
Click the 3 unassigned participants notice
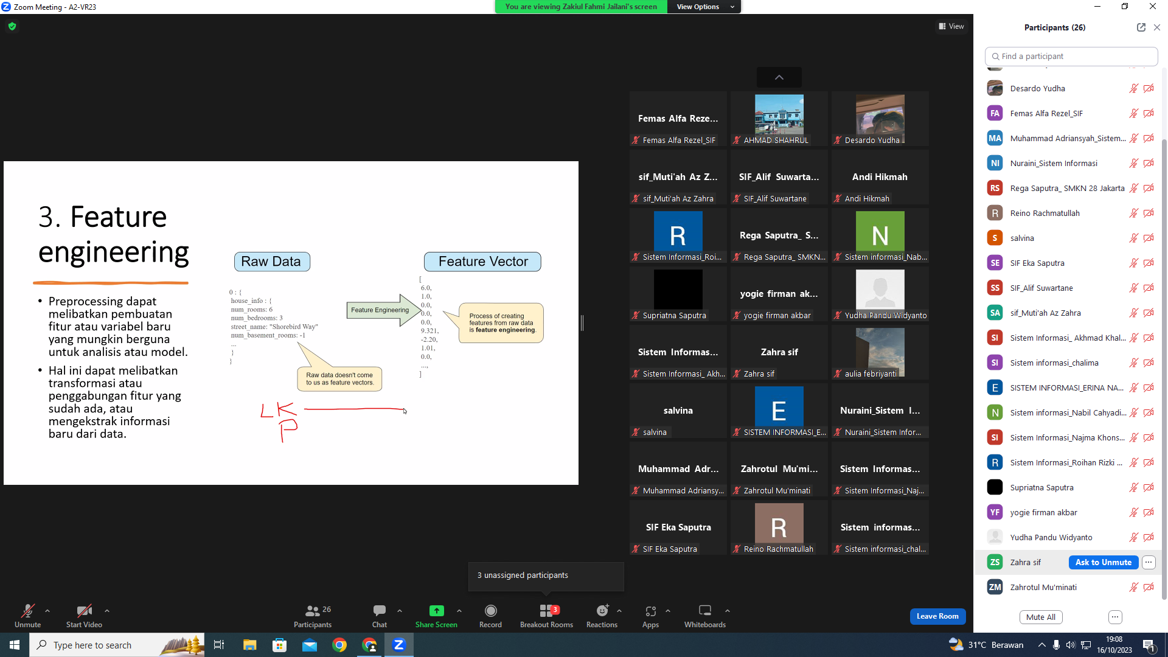pyautogui.click(x=546, y=575)
